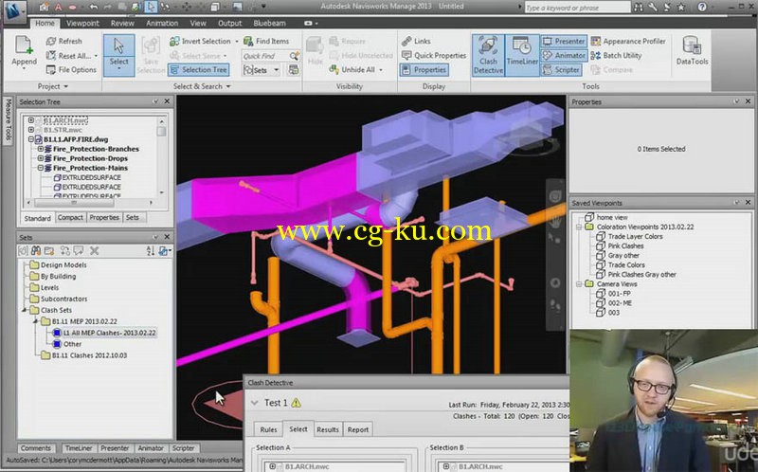Click the Links display icon
This screenshot has height=472, width=758.
(407, 41)
